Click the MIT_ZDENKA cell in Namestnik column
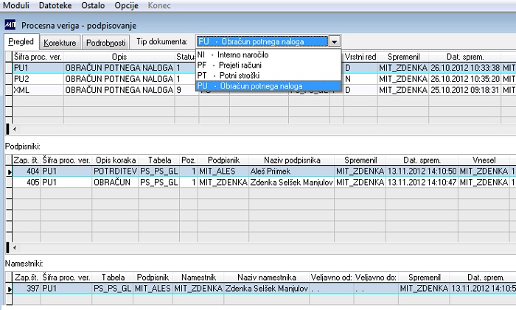The image size is (516, 310). point(198,289)
